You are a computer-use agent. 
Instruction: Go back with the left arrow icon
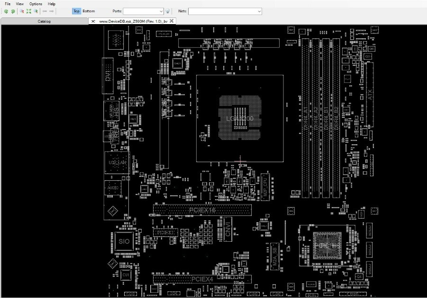(45, 11)
